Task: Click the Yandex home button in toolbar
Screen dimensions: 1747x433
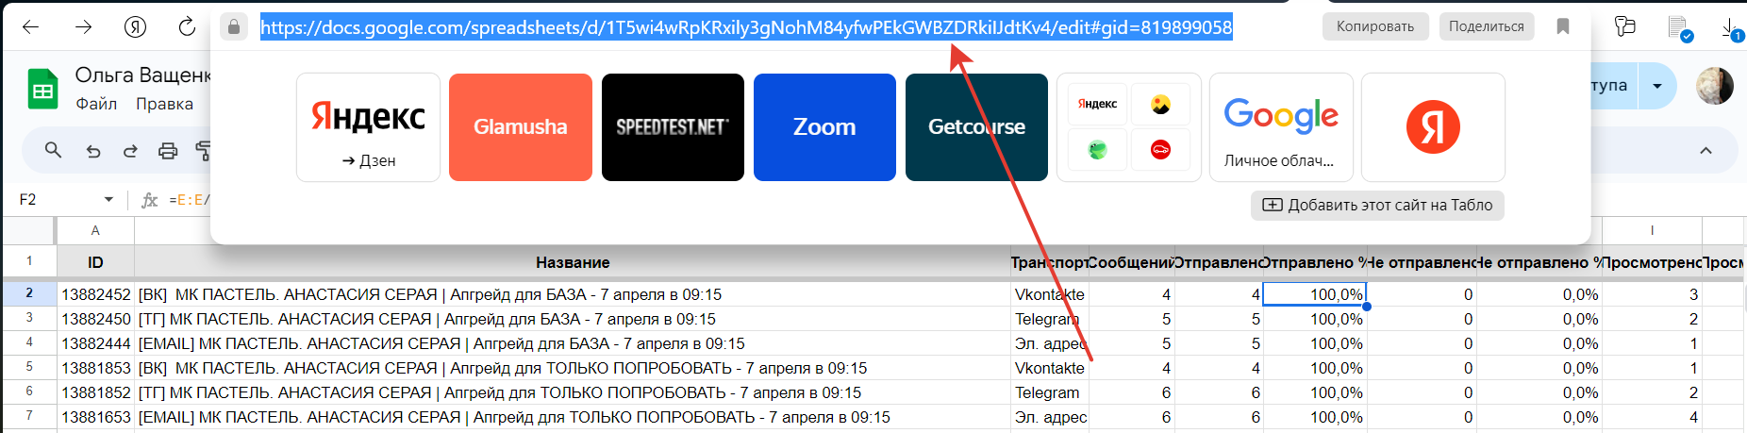Action: 135,26
